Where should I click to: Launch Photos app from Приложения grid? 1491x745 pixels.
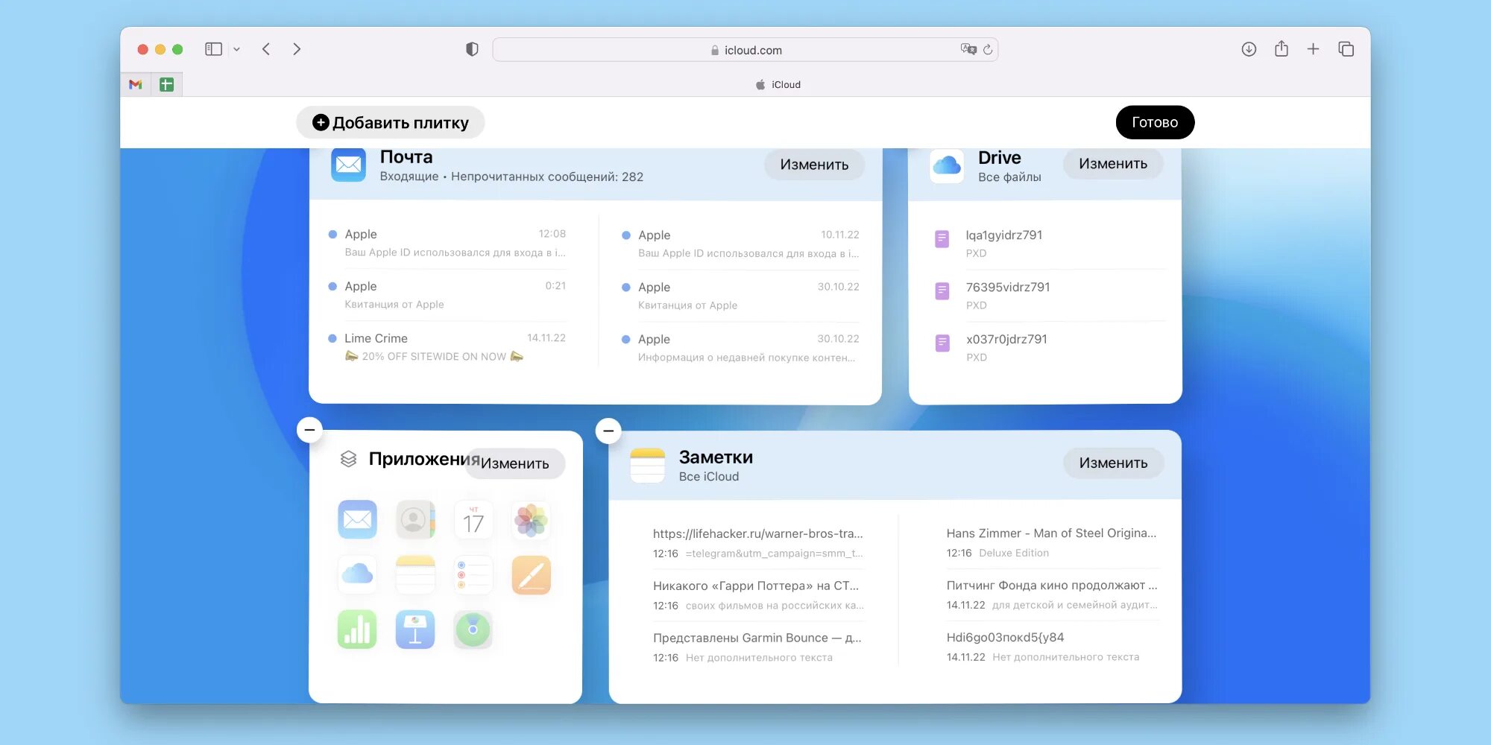tap(531, 519)
